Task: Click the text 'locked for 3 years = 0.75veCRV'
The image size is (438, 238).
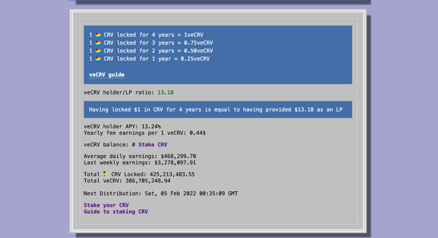Action: click(x=165, y=43)
